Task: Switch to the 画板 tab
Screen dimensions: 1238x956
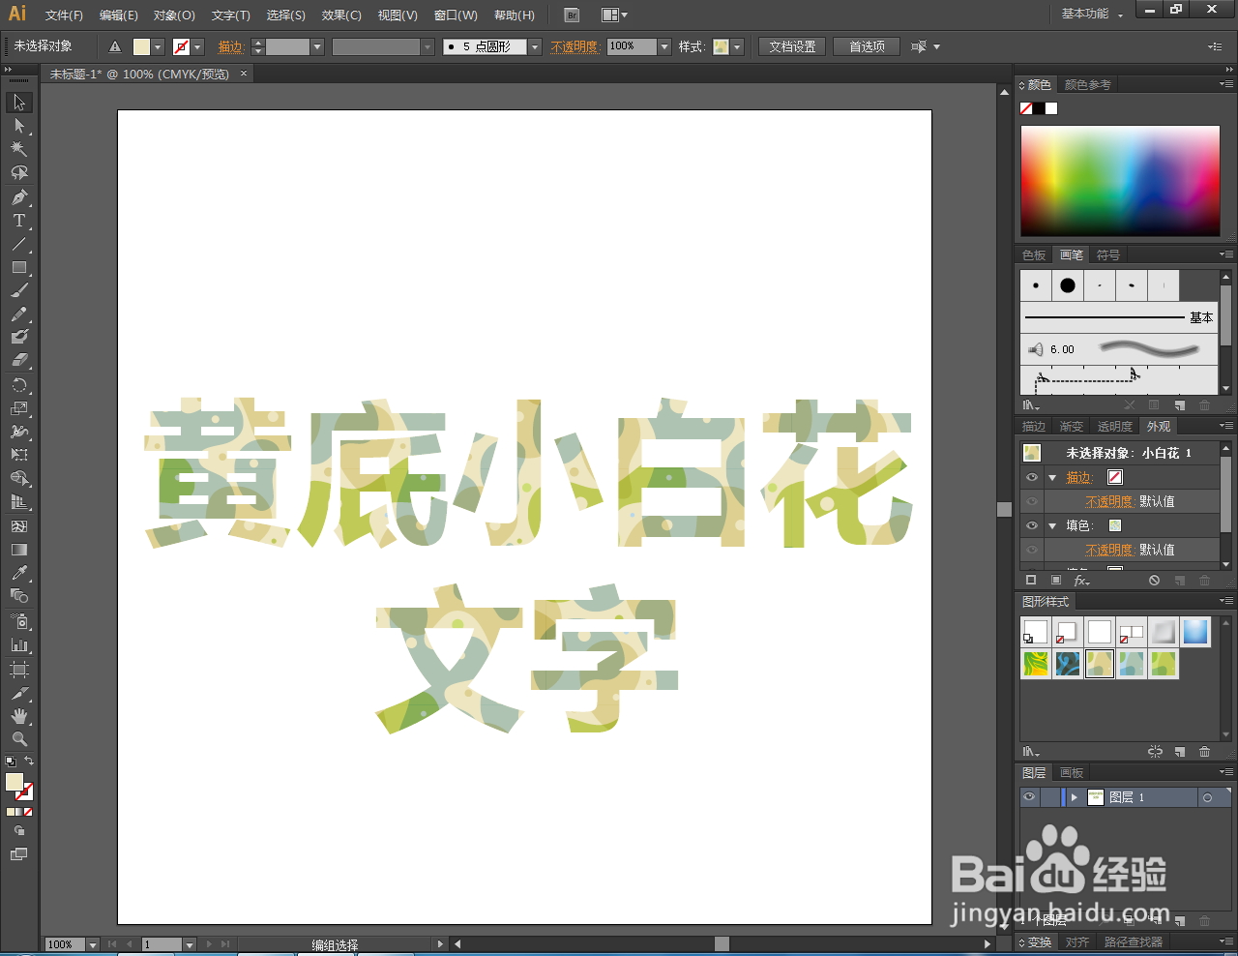Action: [1070, 772]
